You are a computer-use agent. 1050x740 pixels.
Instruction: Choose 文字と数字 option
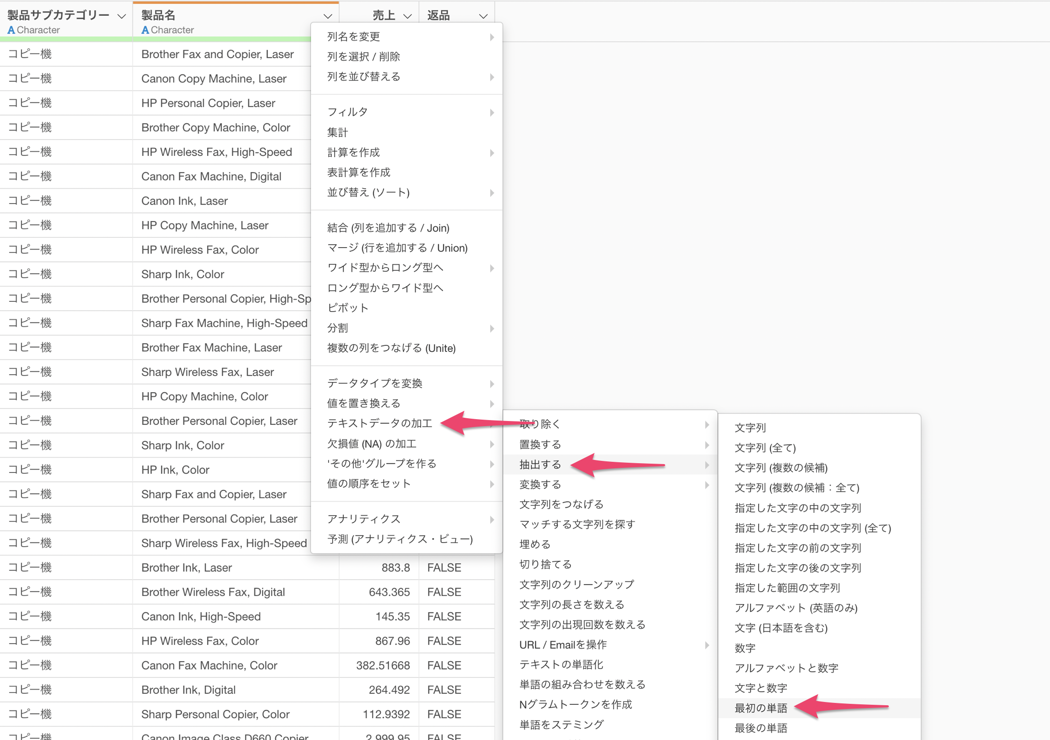[x=819, y=688]
